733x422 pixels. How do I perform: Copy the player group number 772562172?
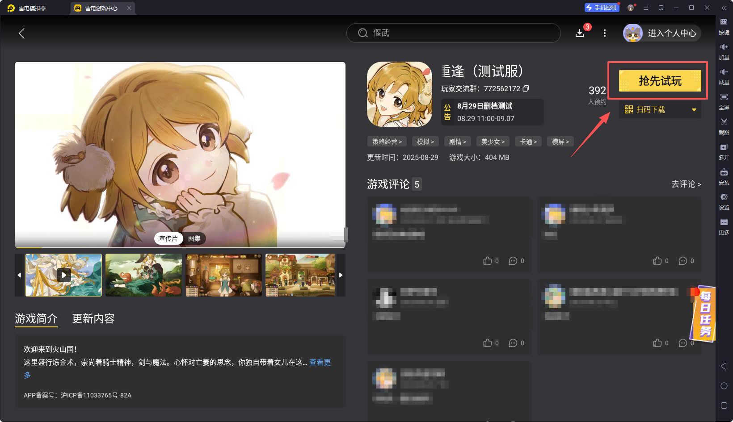(526, 88)
